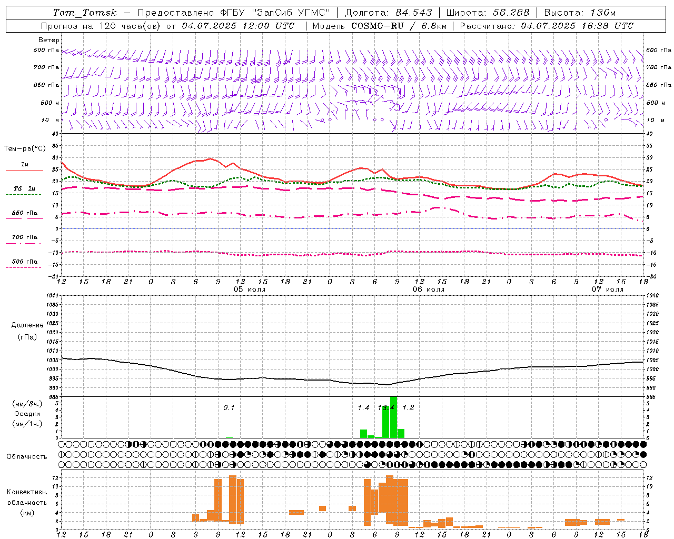
Task: Click the Конвективн. convective cloud label
Action: click(27, 492)
